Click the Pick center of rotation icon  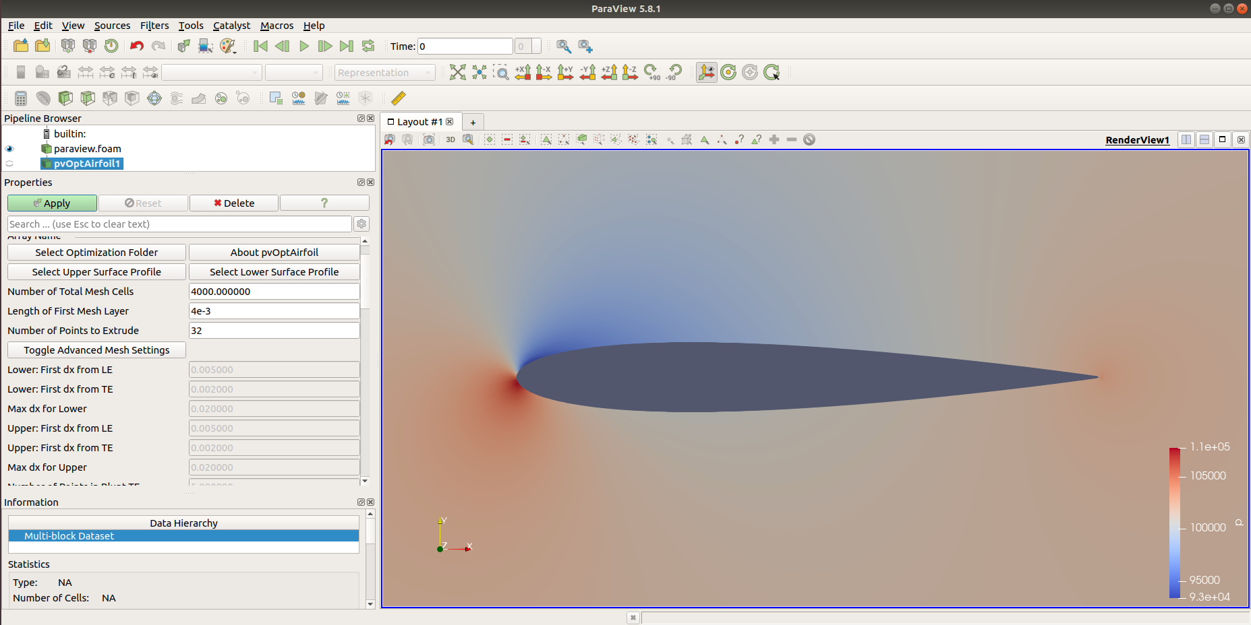point(772,72)
